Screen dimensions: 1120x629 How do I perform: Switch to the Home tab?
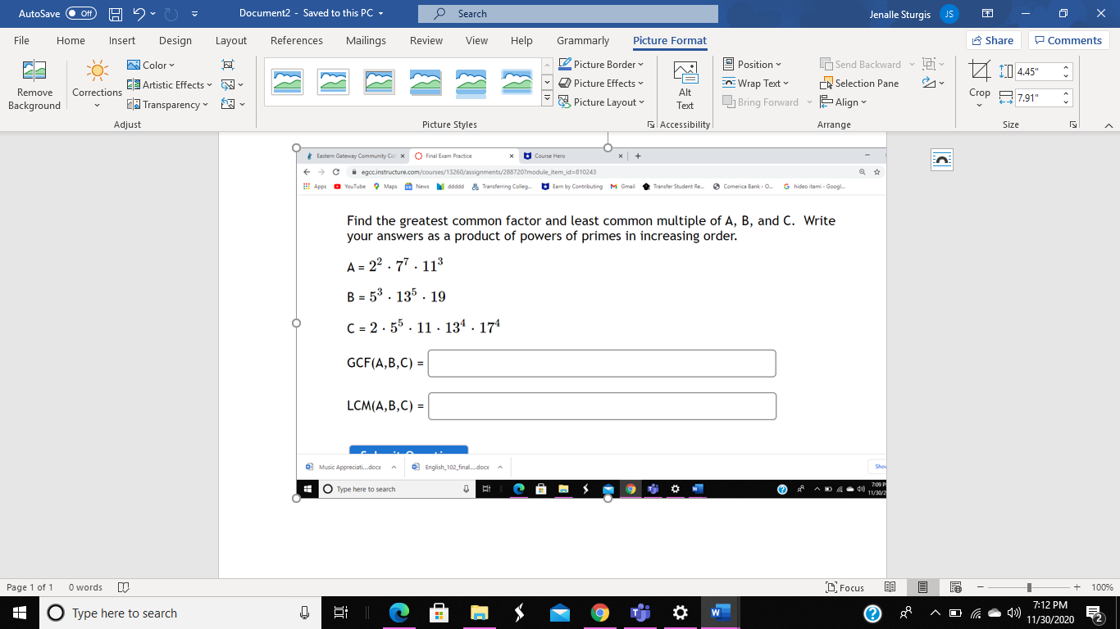tap(71, 40)
